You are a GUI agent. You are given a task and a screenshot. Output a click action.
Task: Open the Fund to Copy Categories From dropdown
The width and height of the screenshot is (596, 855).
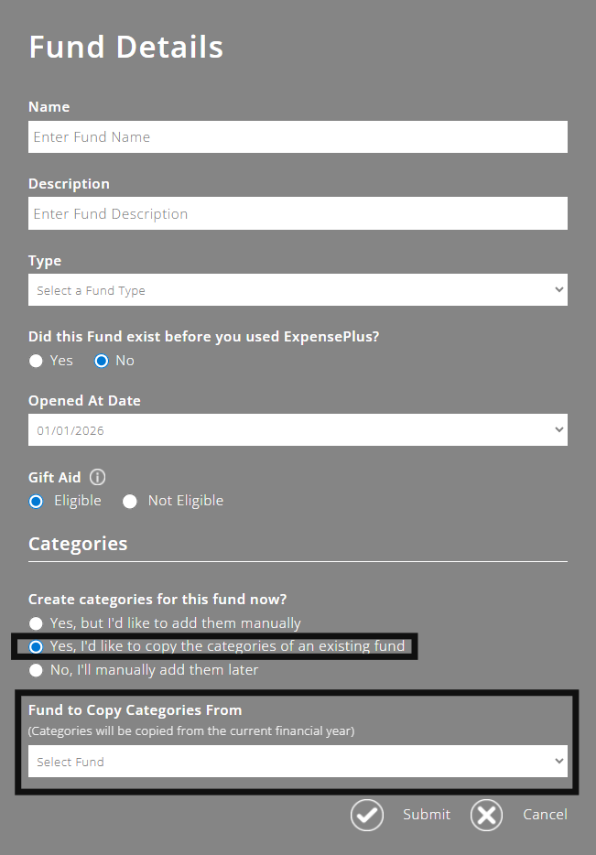point(298,760)
